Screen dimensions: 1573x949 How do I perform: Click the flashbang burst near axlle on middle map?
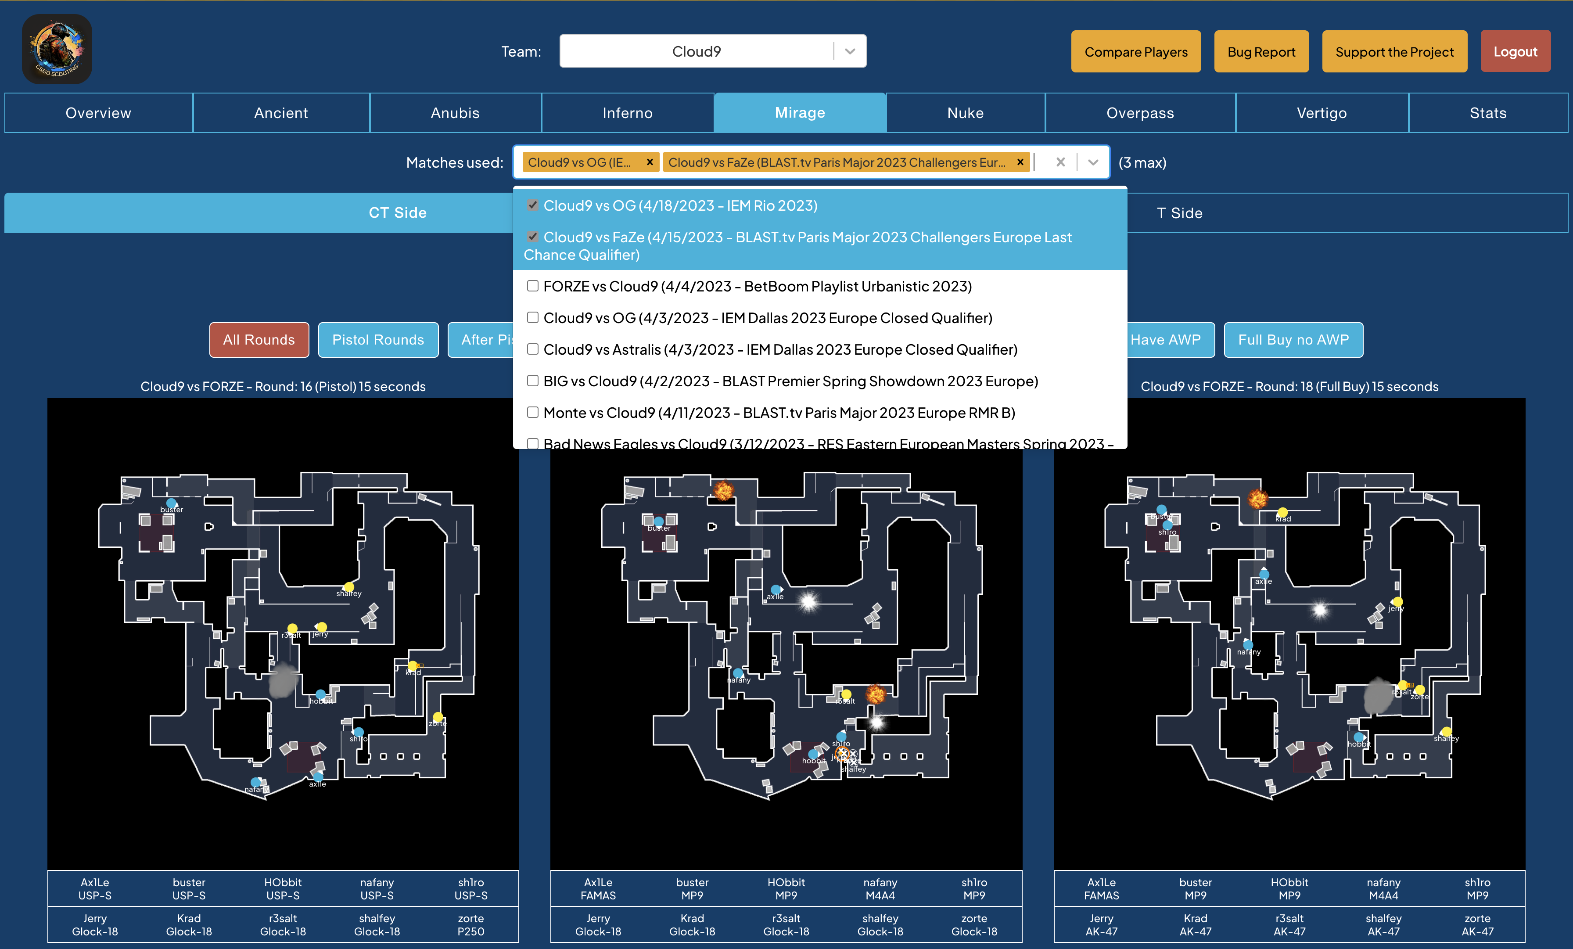(x=808, y=602)
